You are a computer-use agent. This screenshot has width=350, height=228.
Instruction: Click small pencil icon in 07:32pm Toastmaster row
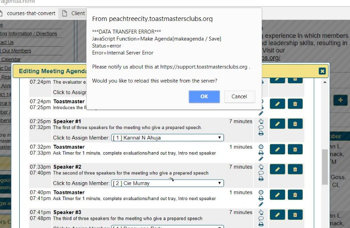[x=261, y=159]
